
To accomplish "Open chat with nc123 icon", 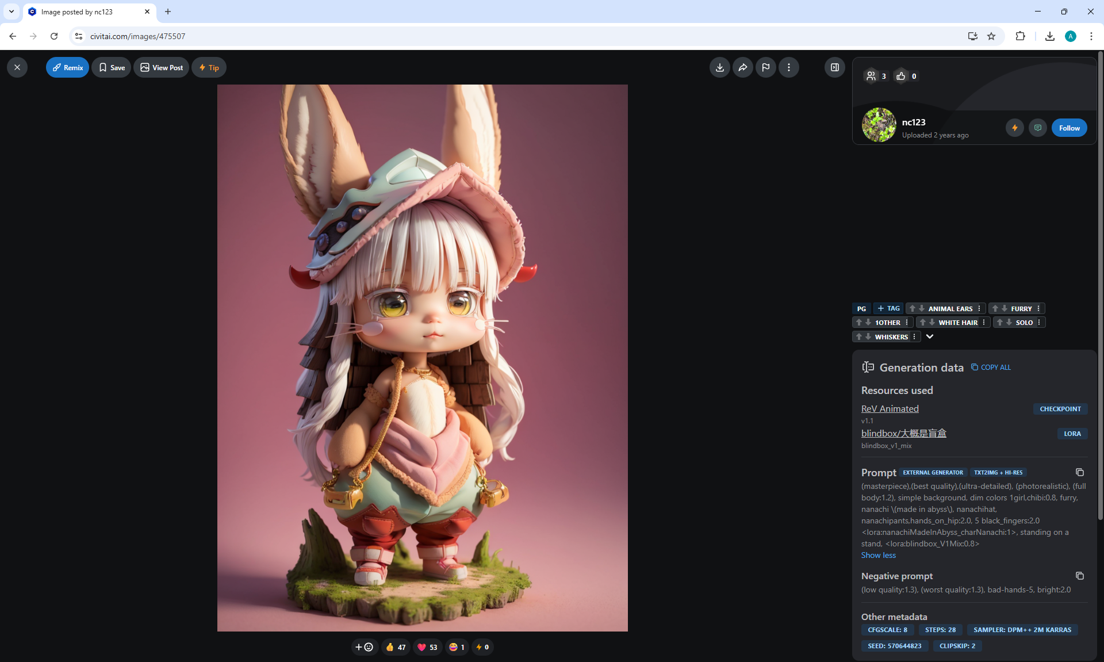I will pyautogui.click(x=1037, y=128).
